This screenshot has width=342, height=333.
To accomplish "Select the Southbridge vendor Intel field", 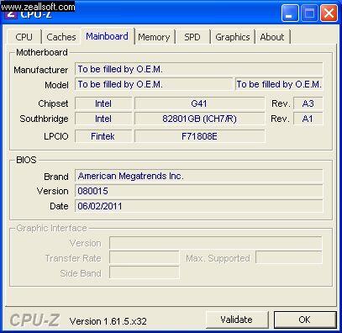I will pyautogui.click(x=103, y=119).
